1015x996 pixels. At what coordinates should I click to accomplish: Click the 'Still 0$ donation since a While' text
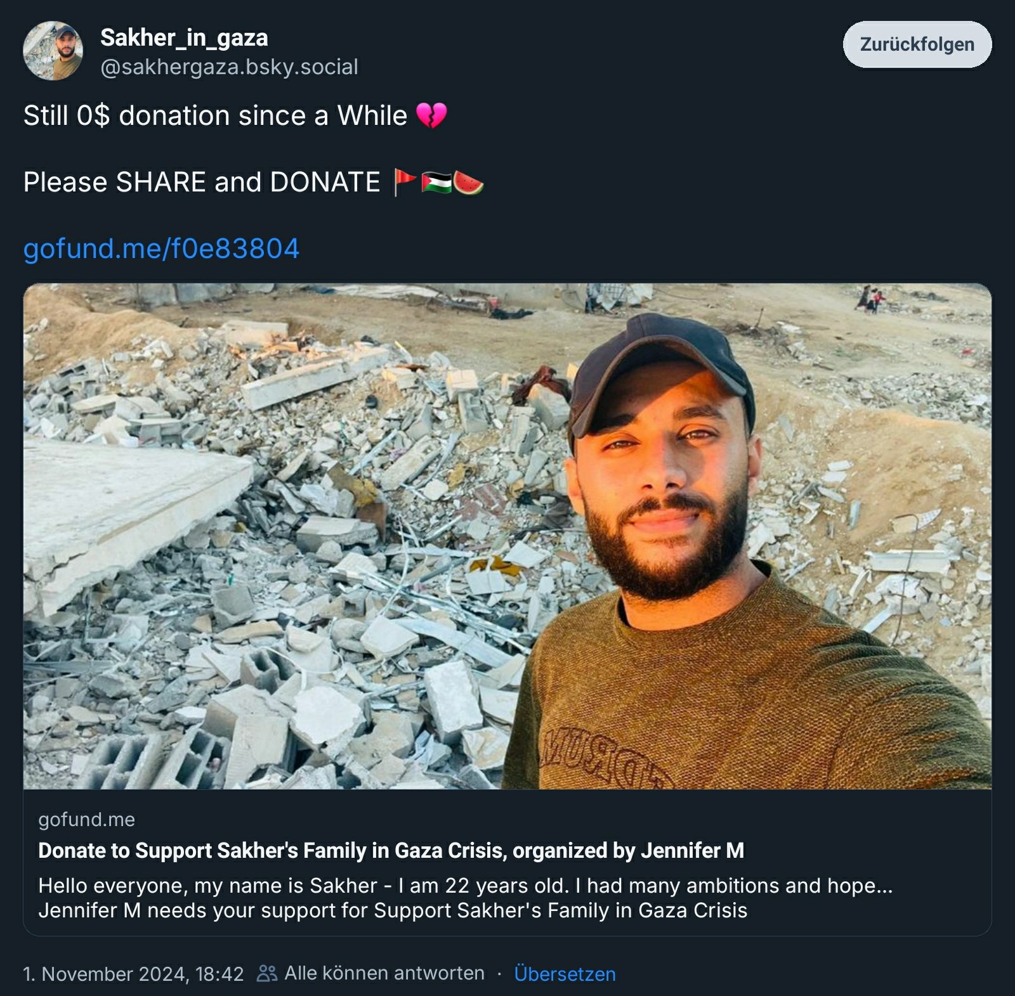tap(215, 116)
